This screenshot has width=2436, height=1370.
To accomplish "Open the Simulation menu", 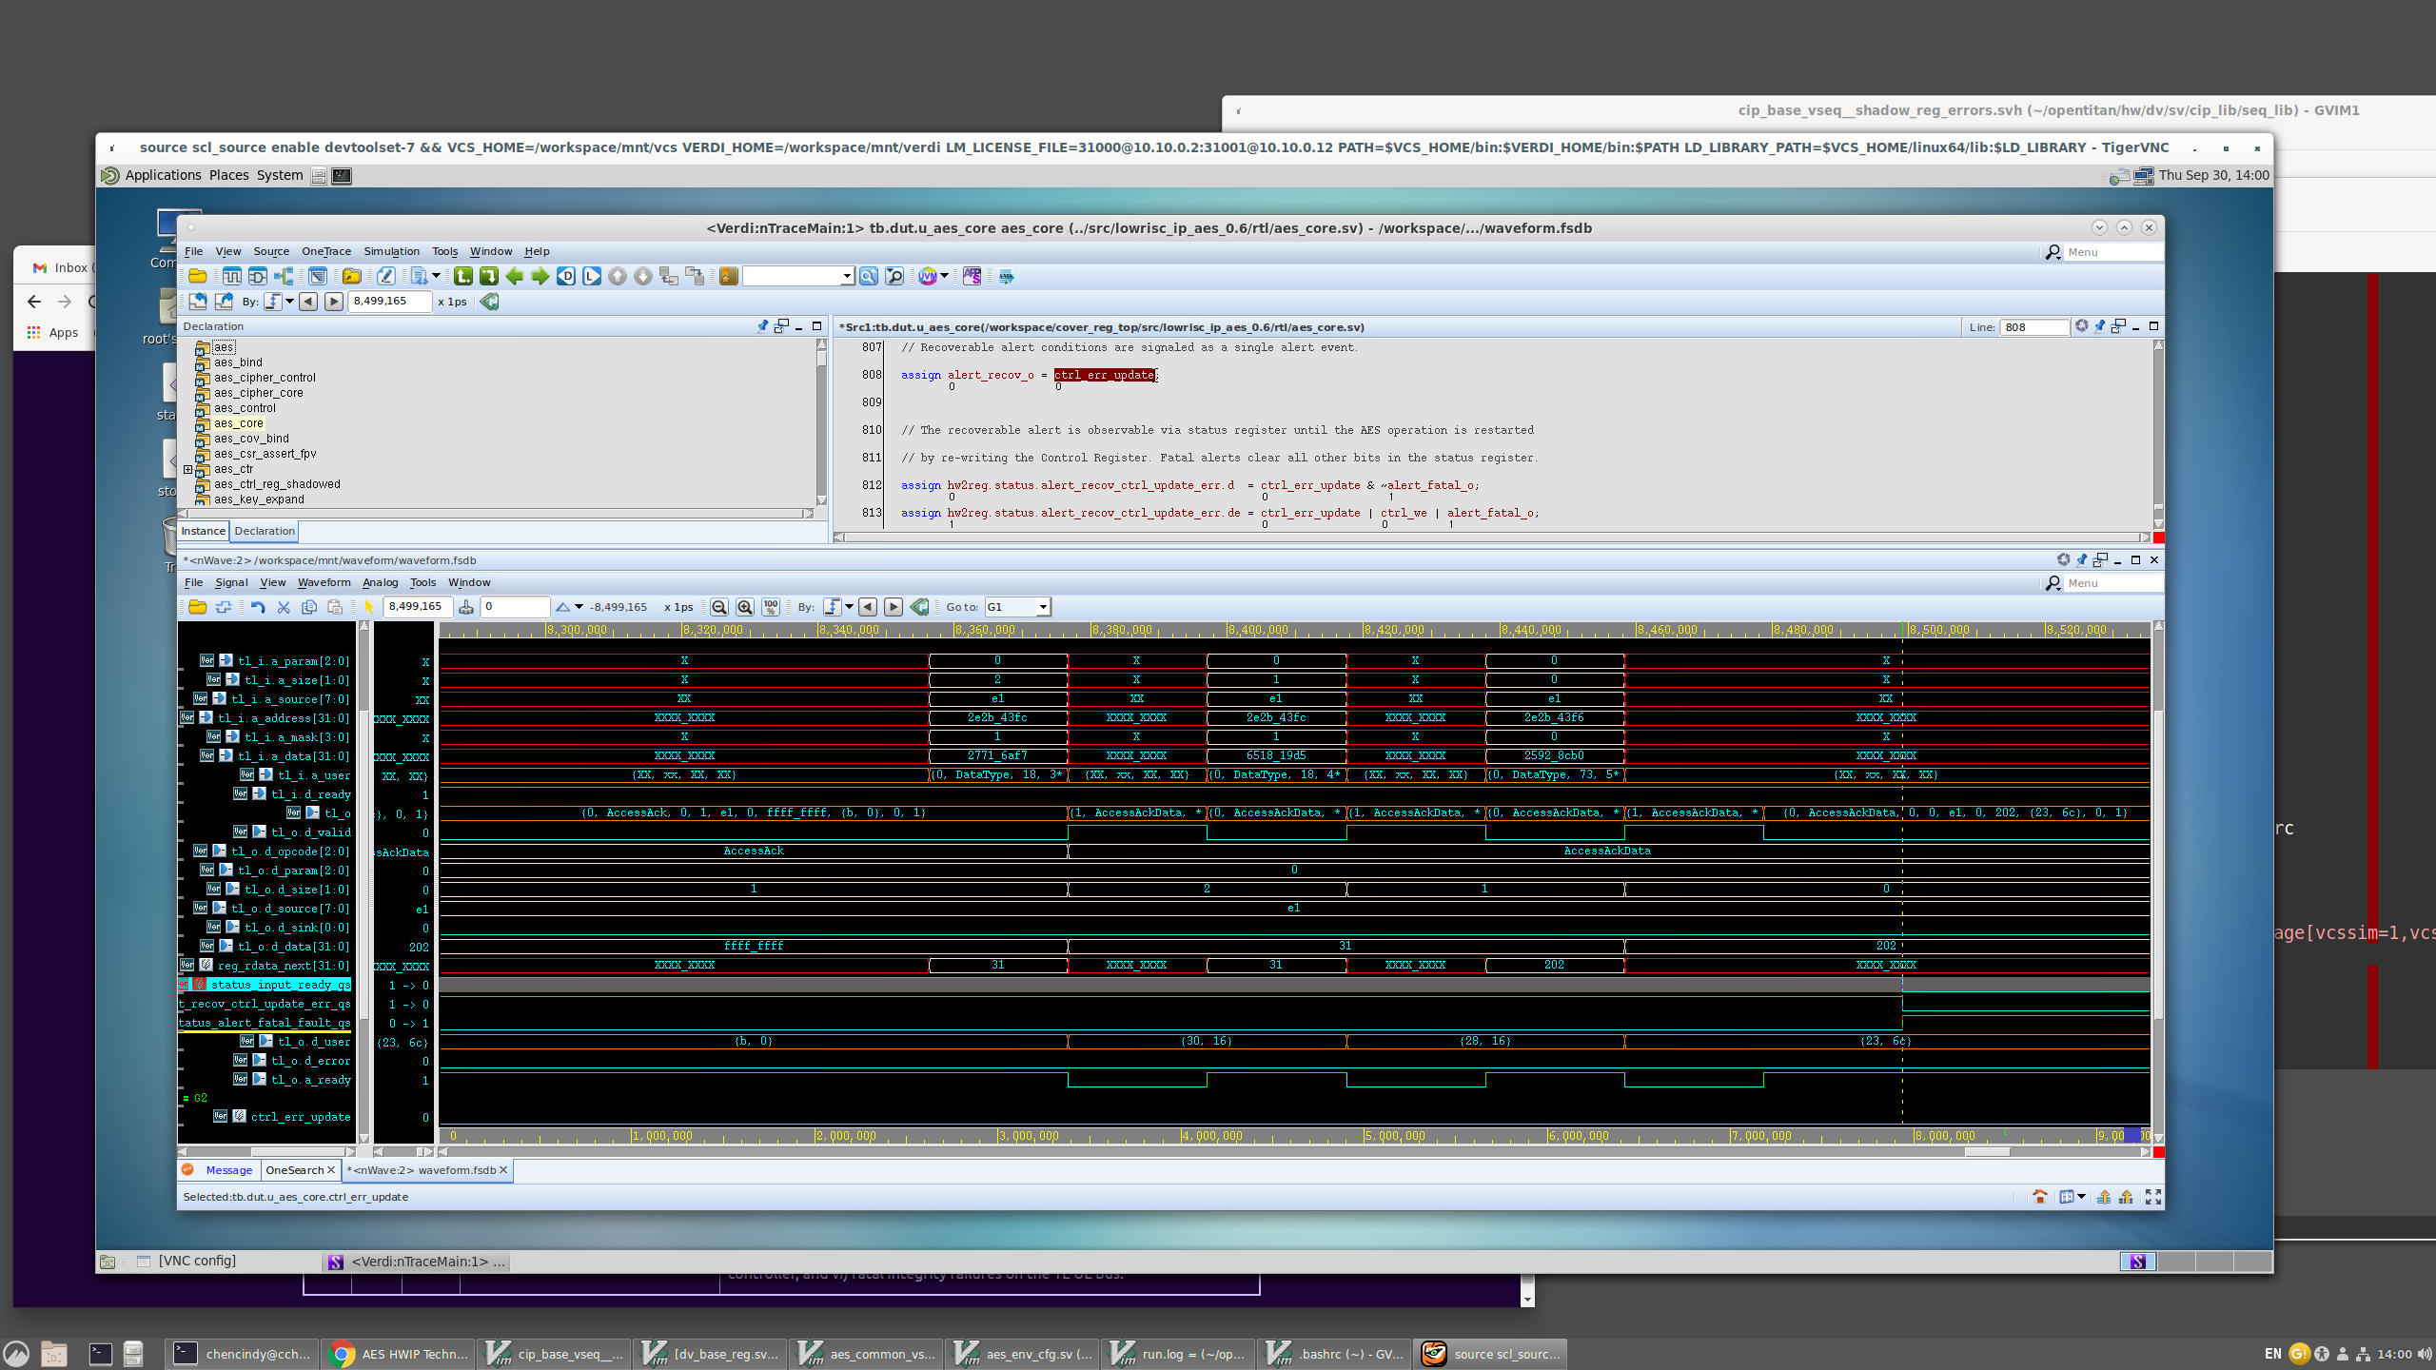I will [391, 251].
